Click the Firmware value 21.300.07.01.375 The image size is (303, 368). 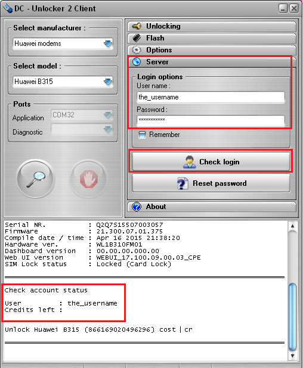(129, 232)
